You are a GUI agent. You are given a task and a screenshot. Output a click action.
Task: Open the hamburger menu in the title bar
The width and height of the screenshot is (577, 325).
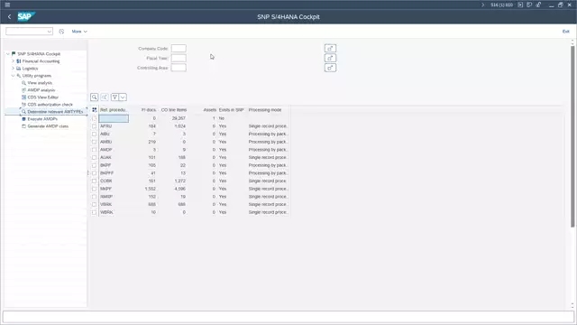coord(7,5)
